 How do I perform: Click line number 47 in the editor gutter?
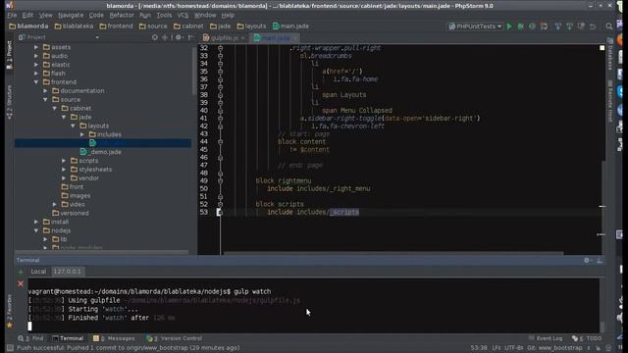pyautogui.click(x=204, y=166)
